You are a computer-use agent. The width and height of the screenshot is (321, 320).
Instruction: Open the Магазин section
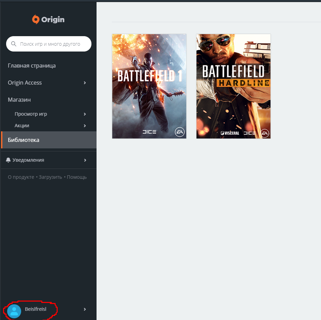click(x=19, y=100)
